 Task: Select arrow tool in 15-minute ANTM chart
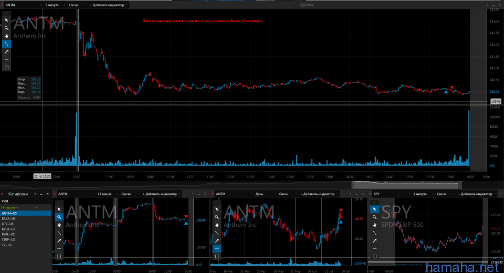point(59,241)
